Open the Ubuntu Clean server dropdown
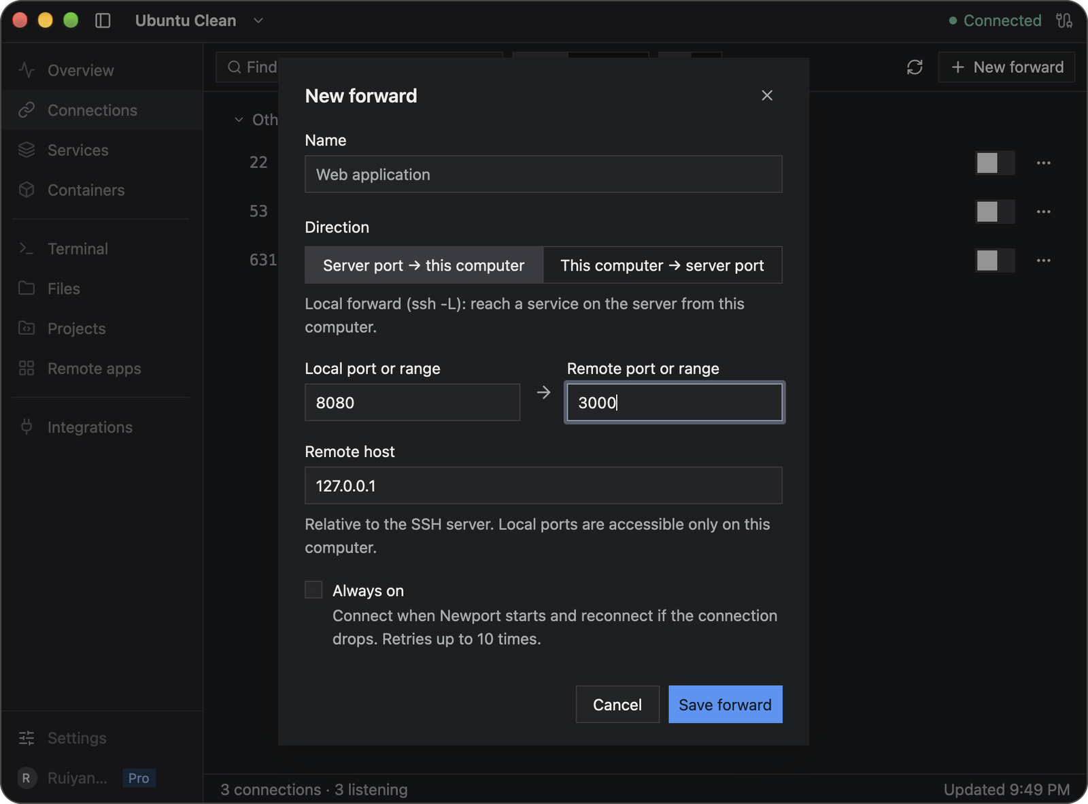 (x=199, y=20)
